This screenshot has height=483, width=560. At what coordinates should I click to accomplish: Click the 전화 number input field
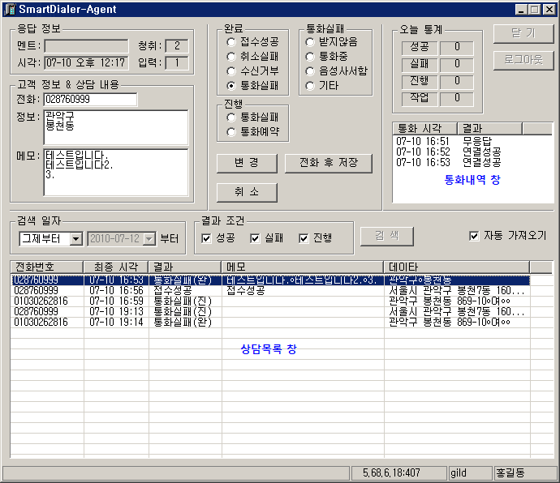[90, 100]
